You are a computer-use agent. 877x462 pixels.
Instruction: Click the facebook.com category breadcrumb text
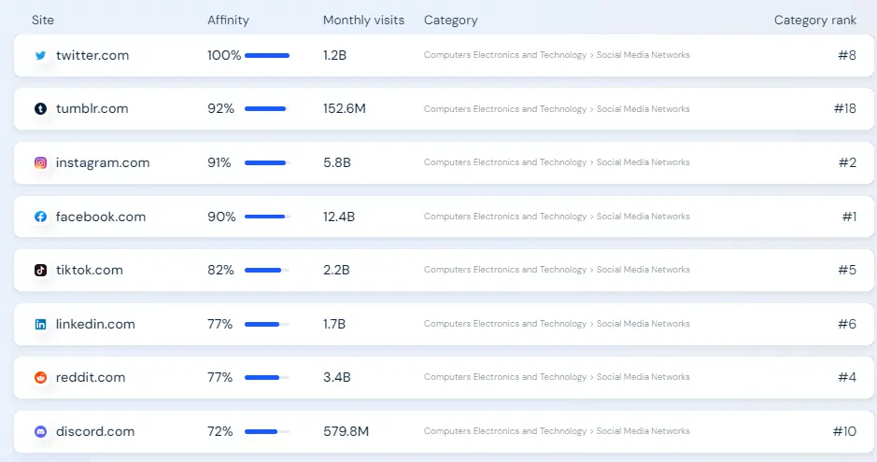[x=557, y=217]
